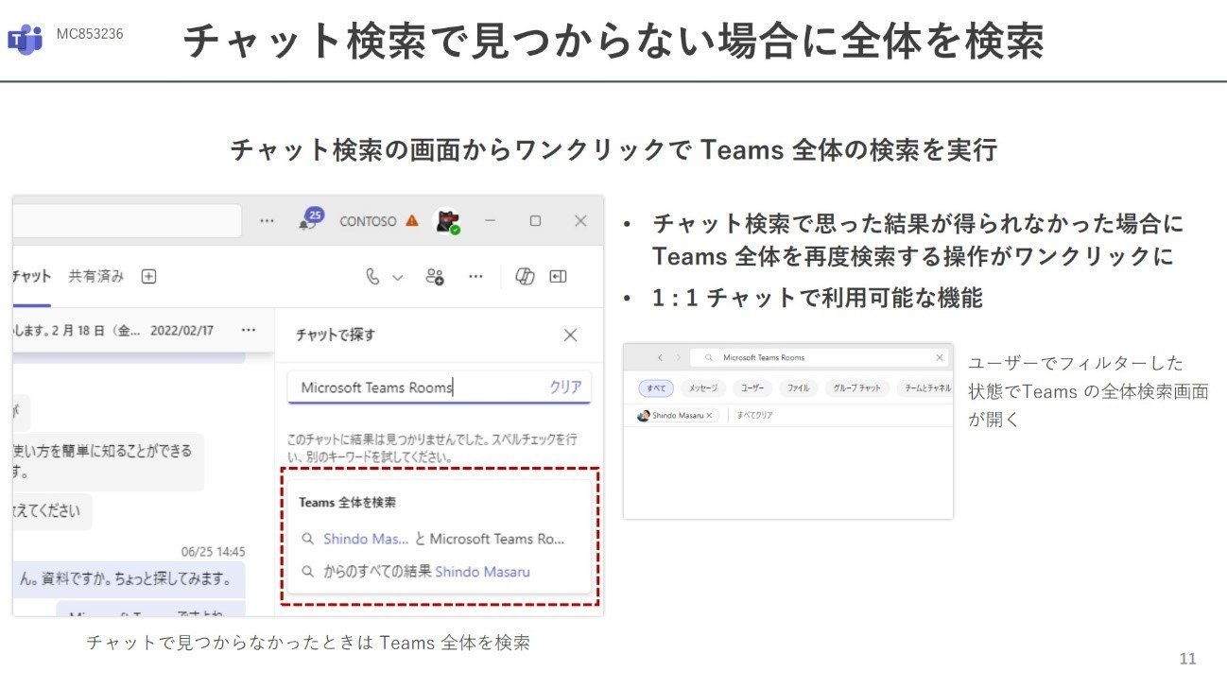Select the ファイル filter pill
The height and width of the screenshot is (688, 1227).
[x=799, y=387]
